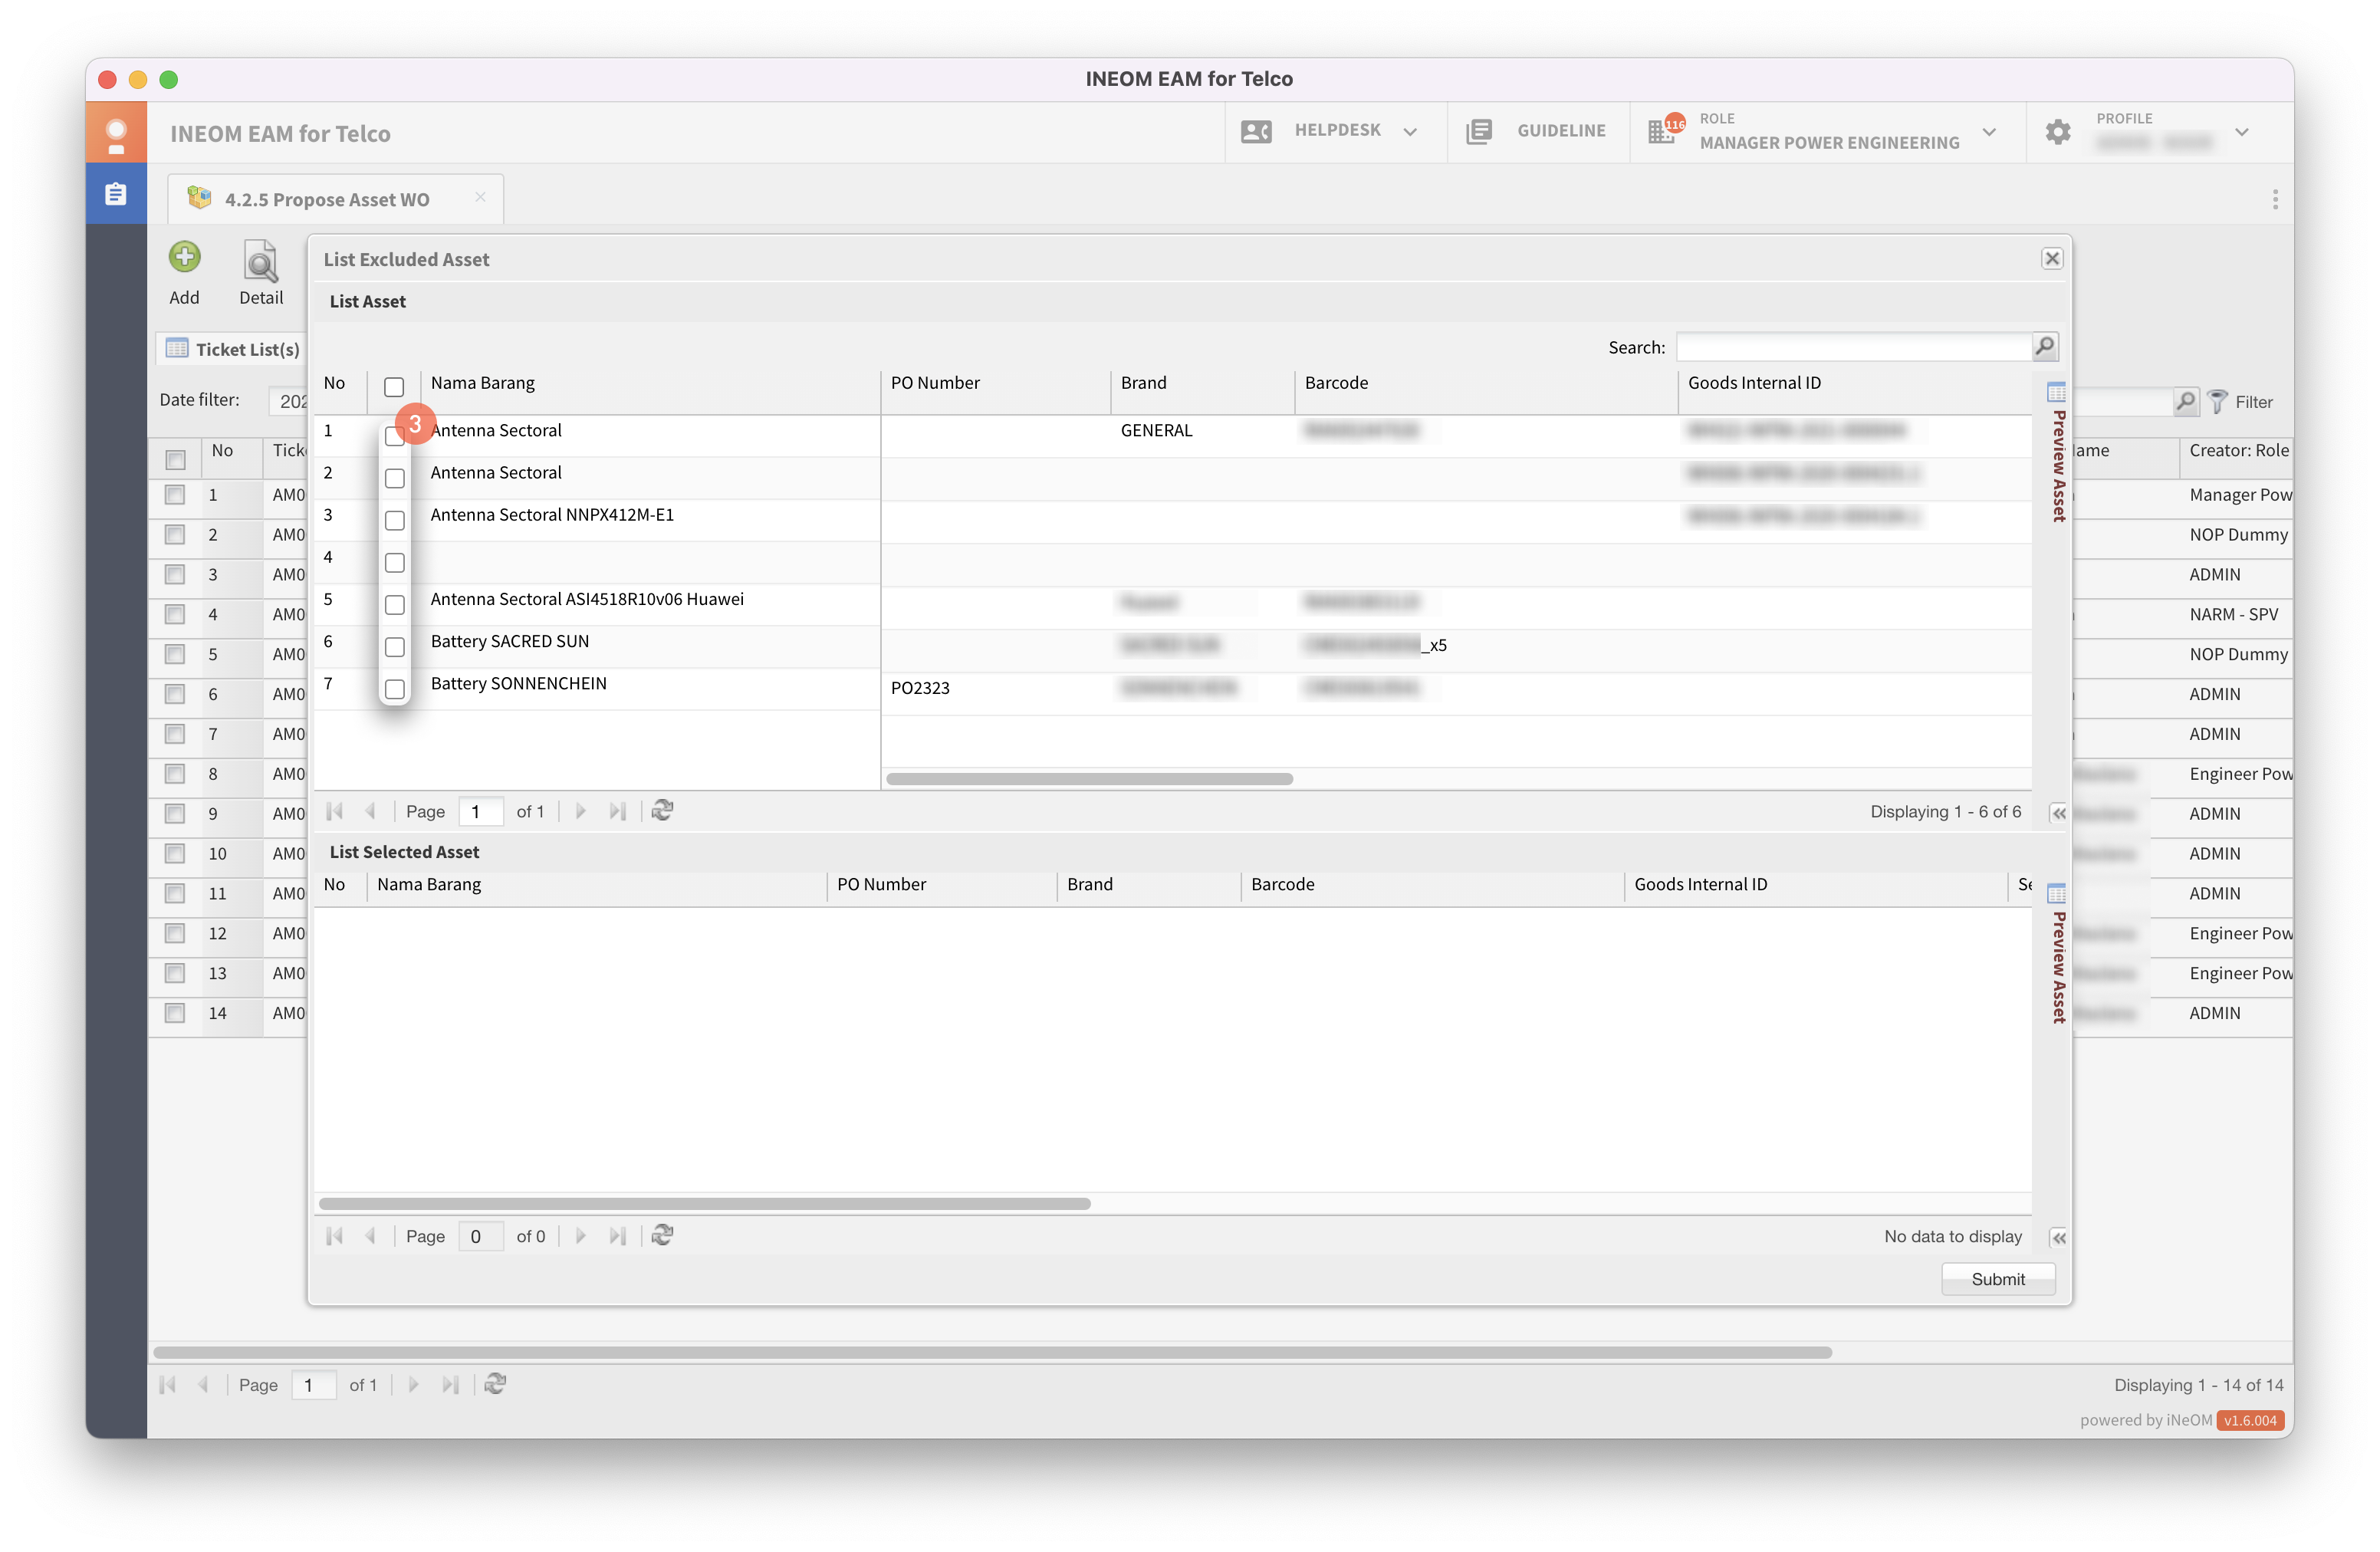
Task: Toggle select-all checkbox in ticket list header
Action: [x=175, y=459]
